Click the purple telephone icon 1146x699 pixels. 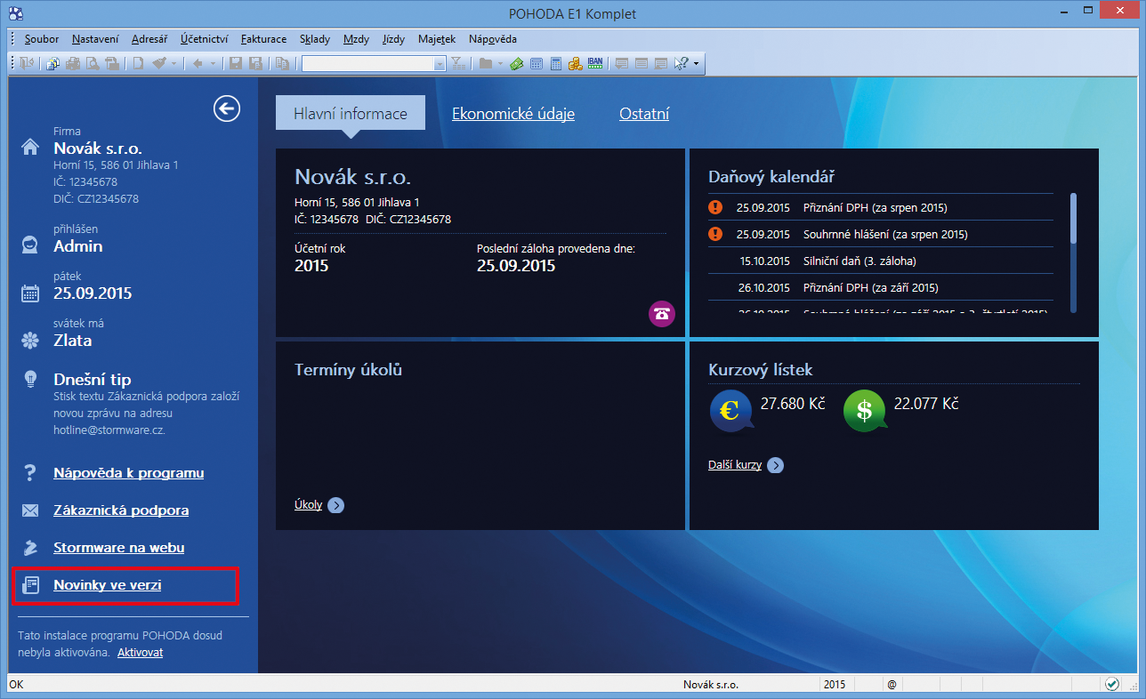pos(662,313)
